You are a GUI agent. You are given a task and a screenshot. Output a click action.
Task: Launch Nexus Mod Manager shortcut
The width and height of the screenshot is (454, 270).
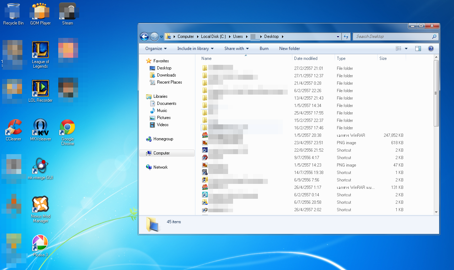click(40, 205)
